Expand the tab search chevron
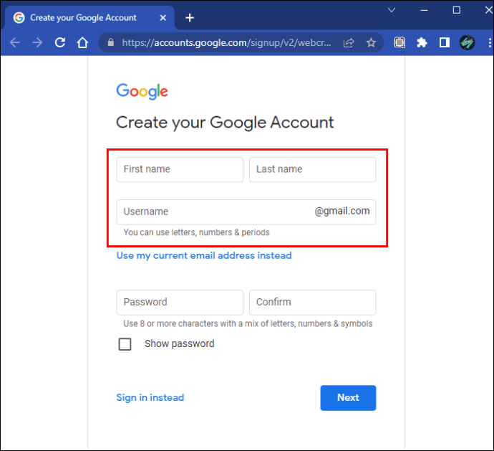 tap(392, 10)
